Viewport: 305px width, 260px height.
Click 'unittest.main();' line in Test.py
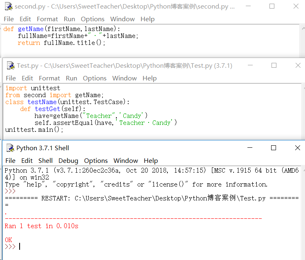tap(34, 129)
